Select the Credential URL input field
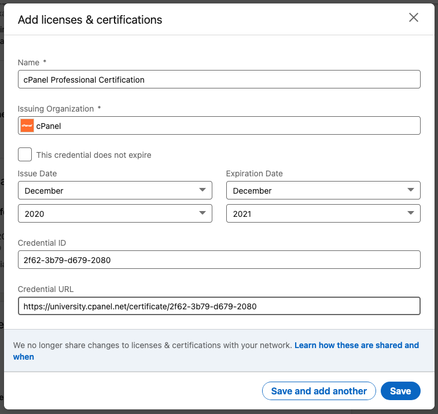 219,306
